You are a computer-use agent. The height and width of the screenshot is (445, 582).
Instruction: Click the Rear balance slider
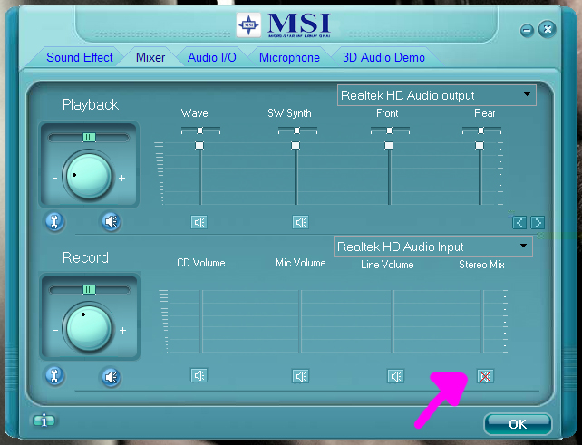(x=481, y=131)
